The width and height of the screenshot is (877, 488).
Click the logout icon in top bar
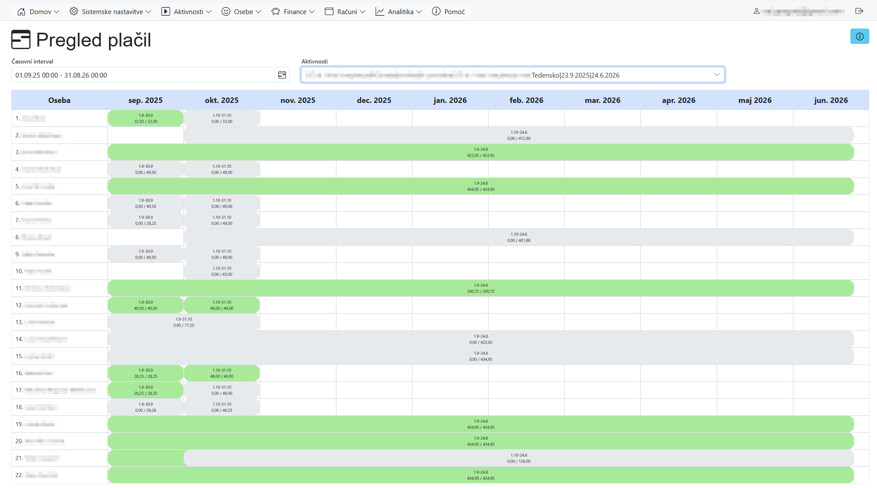(x=859, y=11)
